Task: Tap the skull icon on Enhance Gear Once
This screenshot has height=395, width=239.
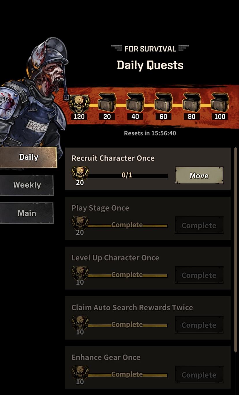Action: [80, 373]
